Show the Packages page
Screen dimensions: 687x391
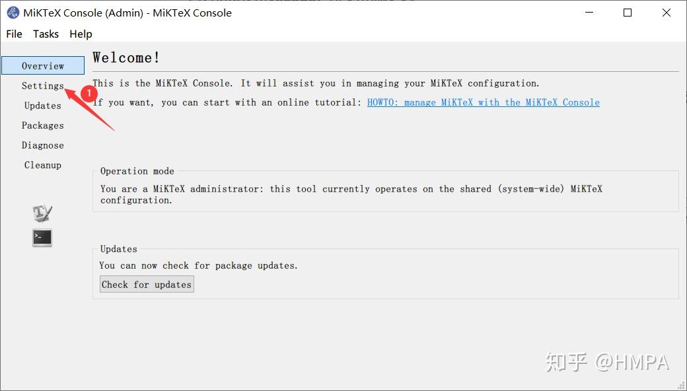43,125
